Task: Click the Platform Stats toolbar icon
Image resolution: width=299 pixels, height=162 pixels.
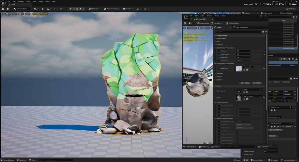Action: coord(232,23)
